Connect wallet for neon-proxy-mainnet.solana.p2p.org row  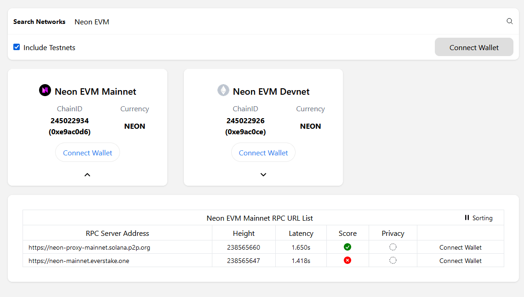pyautogui.click(x=460, y=247)
